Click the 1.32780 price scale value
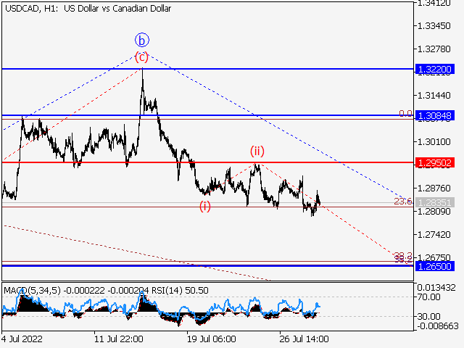This screenshot has height=348, width=464. coord(434,49)
